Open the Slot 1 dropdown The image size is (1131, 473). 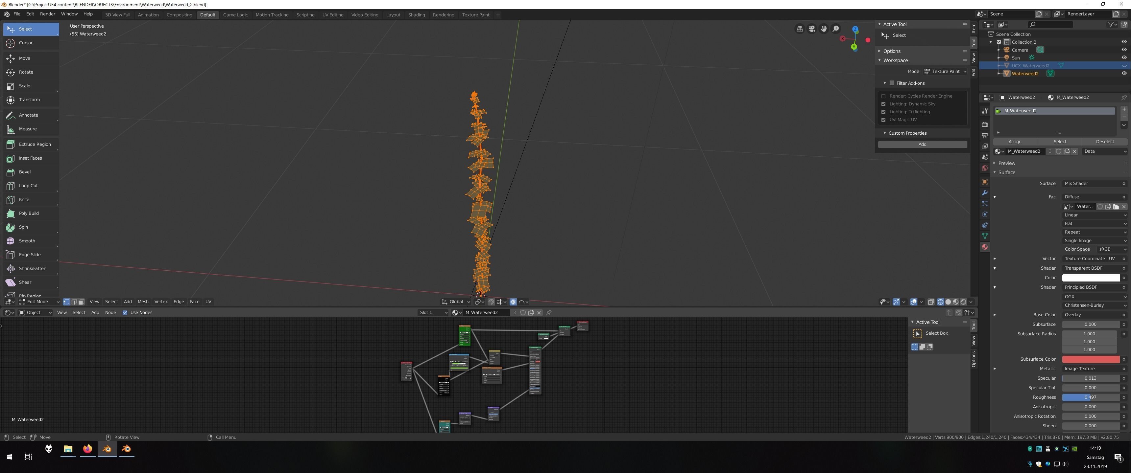[433, 313]
